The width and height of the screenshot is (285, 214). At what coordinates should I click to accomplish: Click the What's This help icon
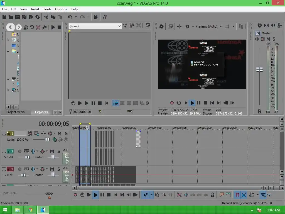tap(105, 17)
